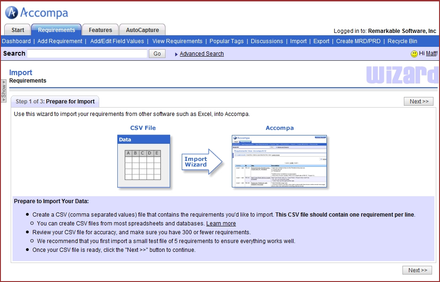
Task: Click the search input field
Action: [x=87, y=54]
